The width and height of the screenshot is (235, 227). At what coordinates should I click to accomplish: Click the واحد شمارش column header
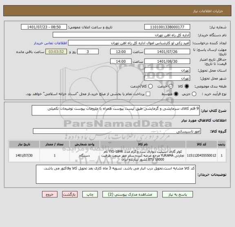coord(84,144)
